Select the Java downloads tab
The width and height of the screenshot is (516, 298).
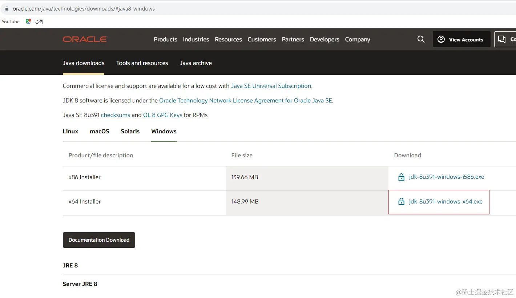point(84,63)
